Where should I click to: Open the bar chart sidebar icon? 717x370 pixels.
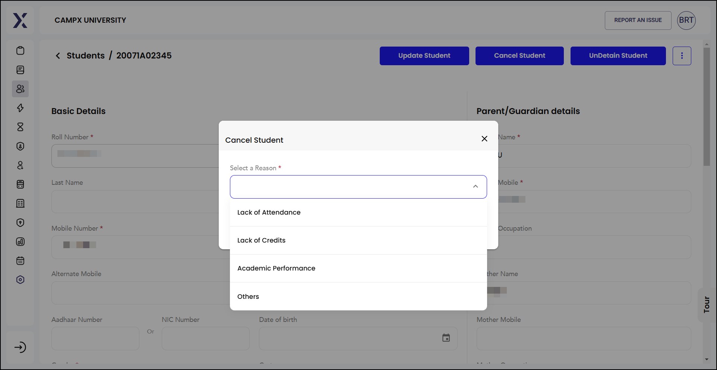coord(20,241)
